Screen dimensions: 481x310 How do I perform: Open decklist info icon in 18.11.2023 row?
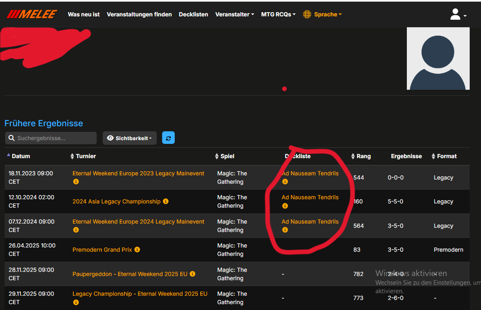(285, 182)
